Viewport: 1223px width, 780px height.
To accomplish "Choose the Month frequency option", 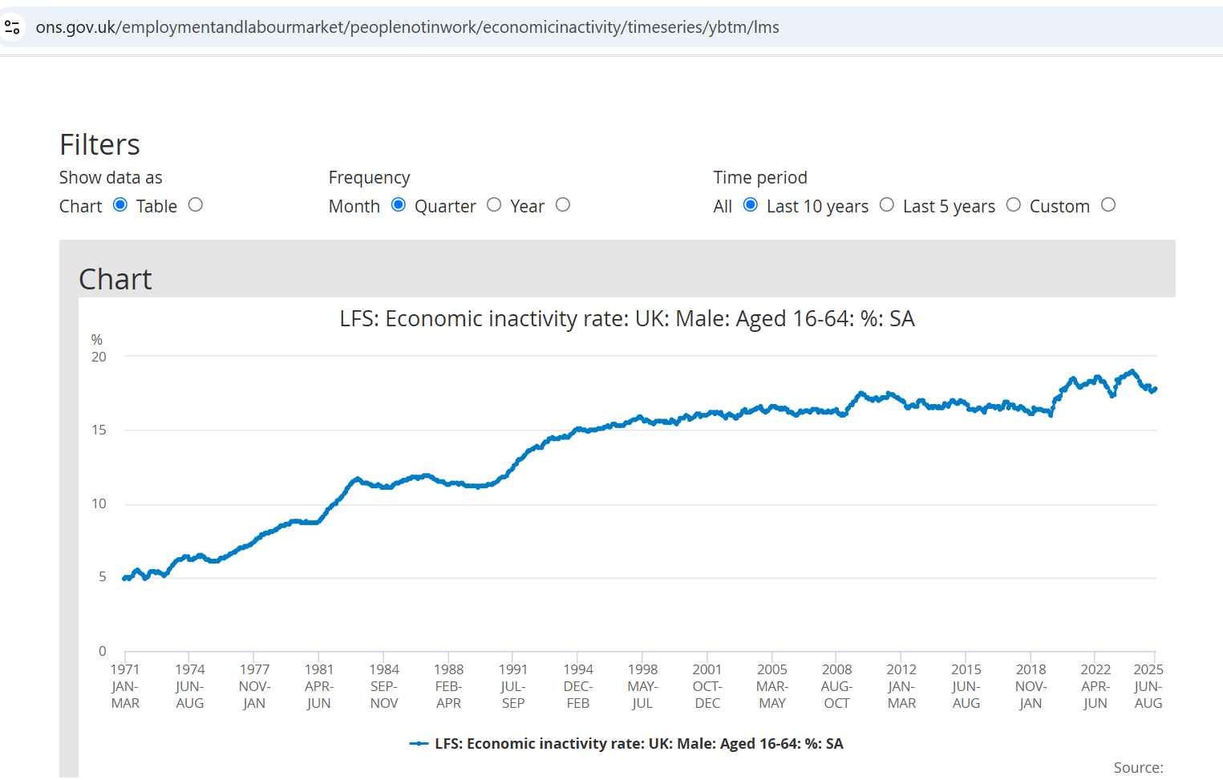I will (x=399, y=205).
